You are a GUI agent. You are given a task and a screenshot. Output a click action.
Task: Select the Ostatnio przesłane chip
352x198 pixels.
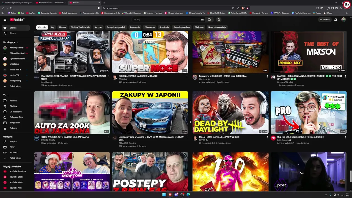[182, 27]
